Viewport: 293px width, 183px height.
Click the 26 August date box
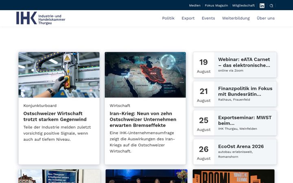click(204, 152)
